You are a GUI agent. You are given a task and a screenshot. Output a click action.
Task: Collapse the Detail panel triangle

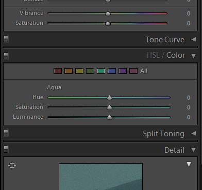(x=194, y=150)
